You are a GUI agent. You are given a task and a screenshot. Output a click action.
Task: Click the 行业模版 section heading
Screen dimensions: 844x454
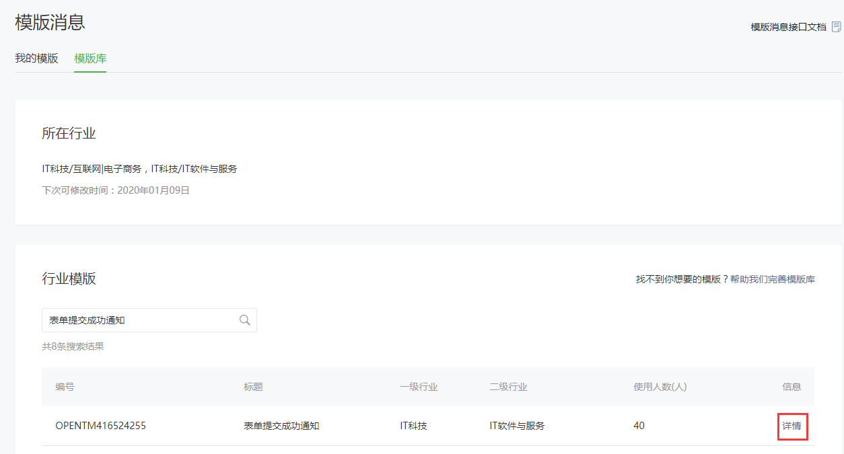[x=69, y=278]
